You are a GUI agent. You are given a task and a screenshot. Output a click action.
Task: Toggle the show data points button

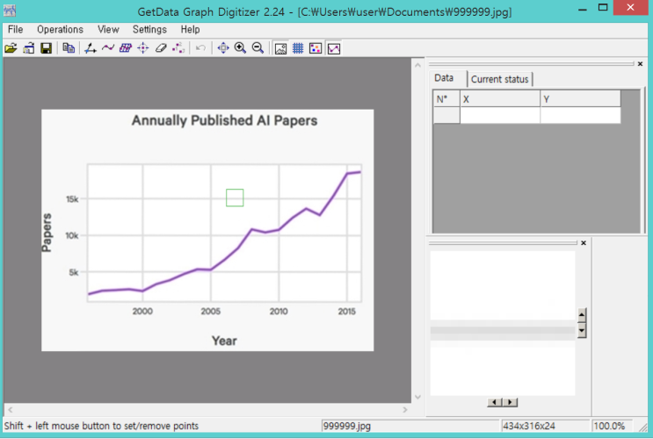pyautogui.click(x=316, y=48)
